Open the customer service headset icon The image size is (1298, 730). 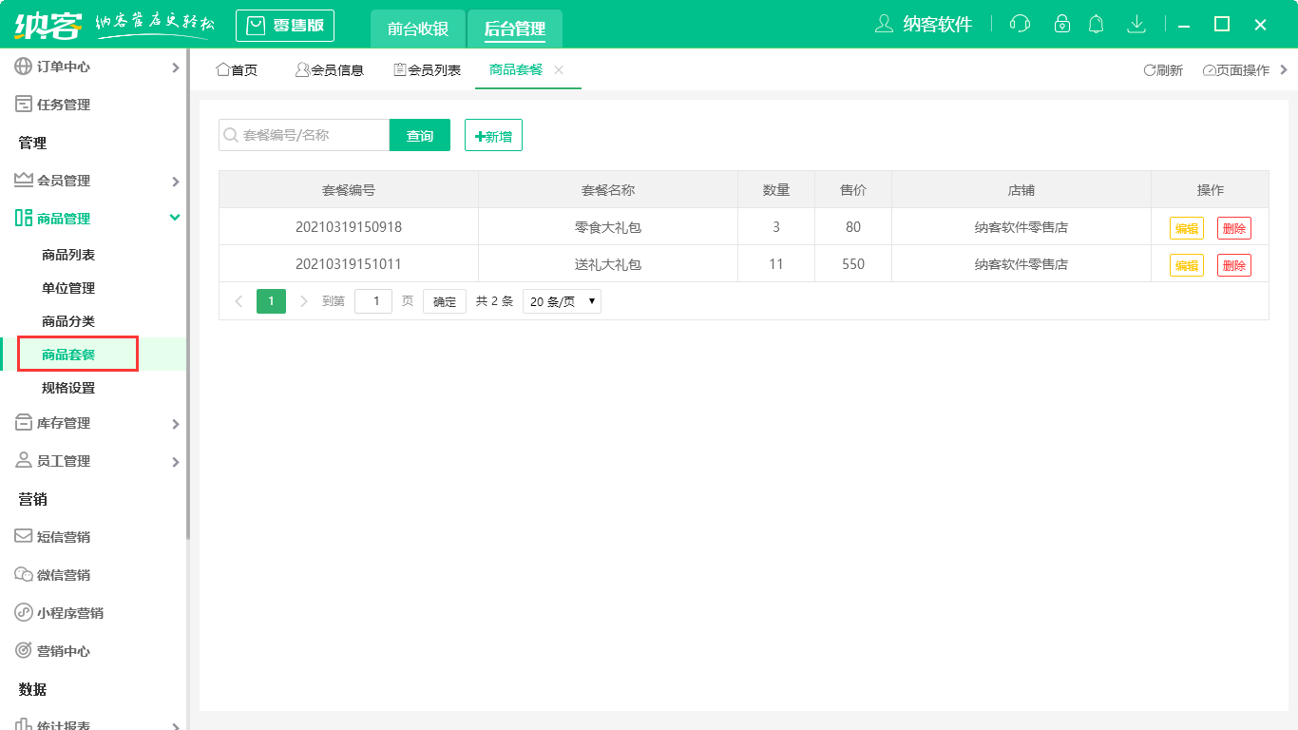(1020, 24)
